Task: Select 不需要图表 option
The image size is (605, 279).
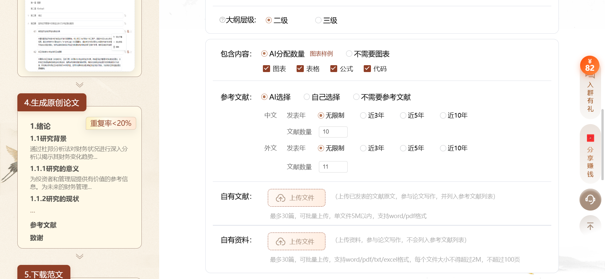Action: click(349, 54)
